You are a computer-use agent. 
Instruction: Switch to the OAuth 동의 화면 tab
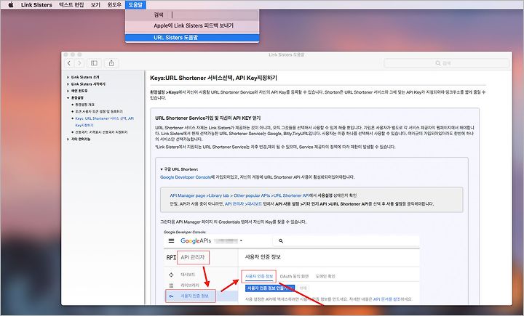294,277
